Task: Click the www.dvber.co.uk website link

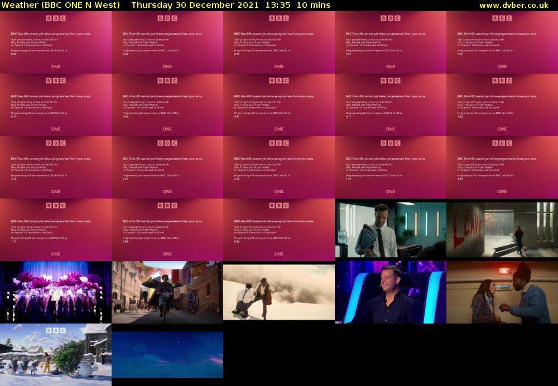Action: pos(514,6)
